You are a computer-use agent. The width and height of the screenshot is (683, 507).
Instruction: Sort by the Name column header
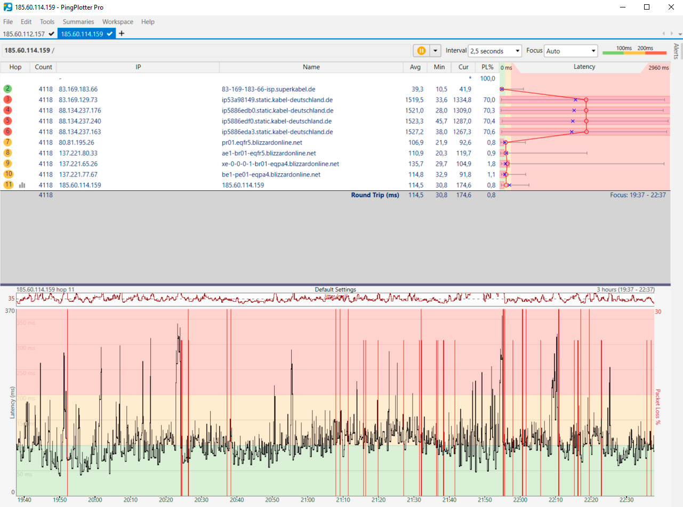click(311, 67)
